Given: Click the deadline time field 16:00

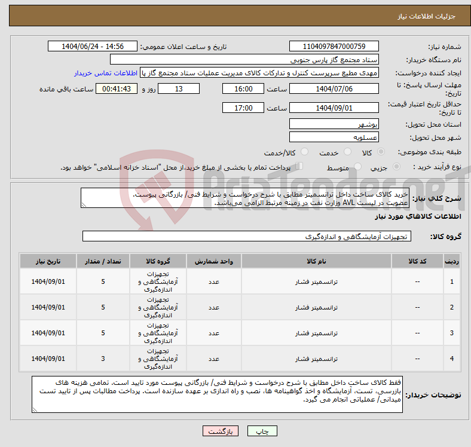Looking at the screenshot, I should (243, 88).
